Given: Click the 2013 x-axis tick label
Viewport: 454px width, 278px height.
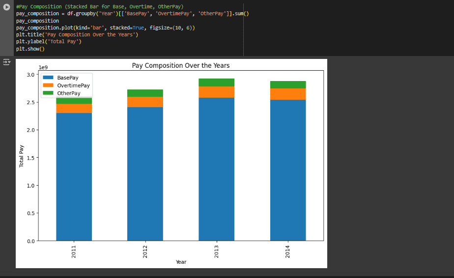Looking at the screenshot, I should pyautogui.click(x=216, y=251).
